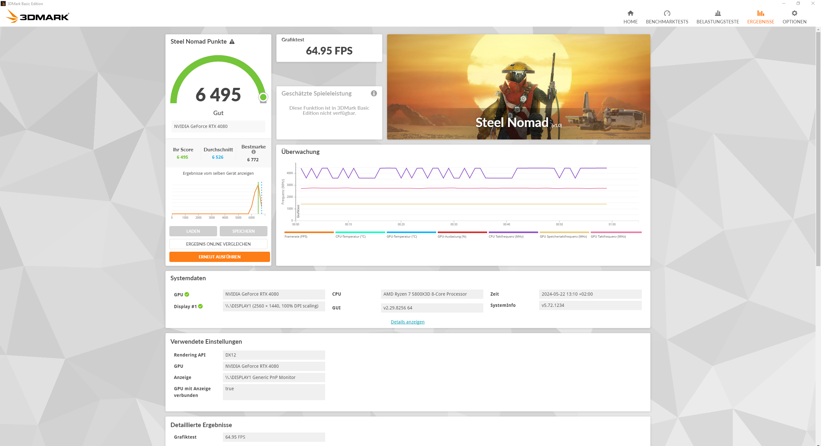The image size is (821, 446).
Task: Open Belastungsteste via the bar-chart icon
Action: (x=718, y=13)
